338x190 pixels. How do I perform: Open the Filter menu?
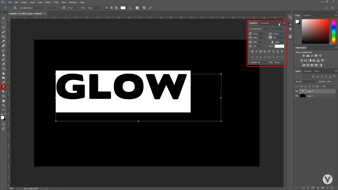56,2
